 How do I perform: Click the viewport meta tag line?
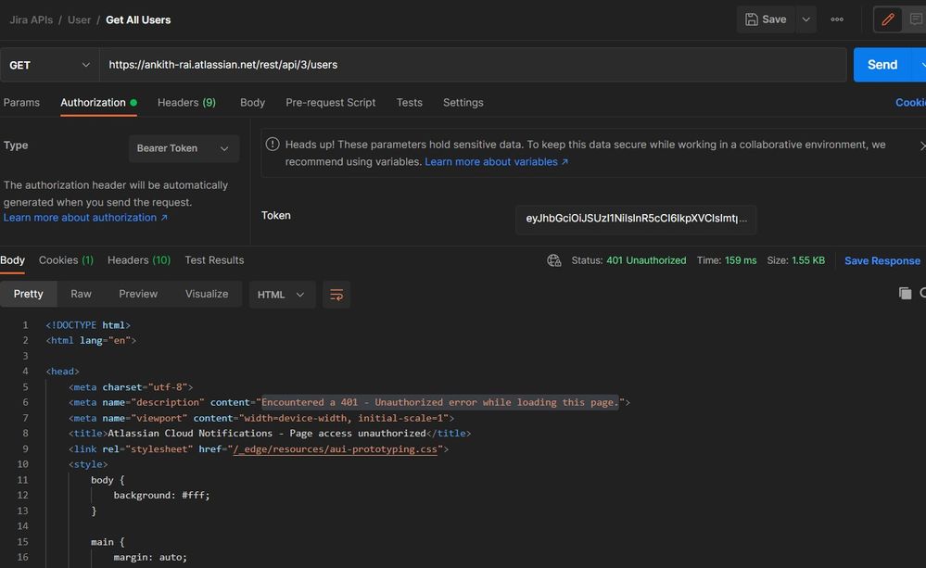261,418
